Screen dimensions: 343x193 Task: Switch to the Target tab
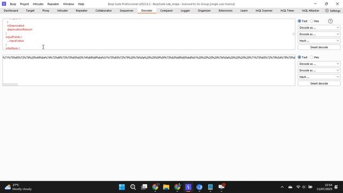click(30, 11)
